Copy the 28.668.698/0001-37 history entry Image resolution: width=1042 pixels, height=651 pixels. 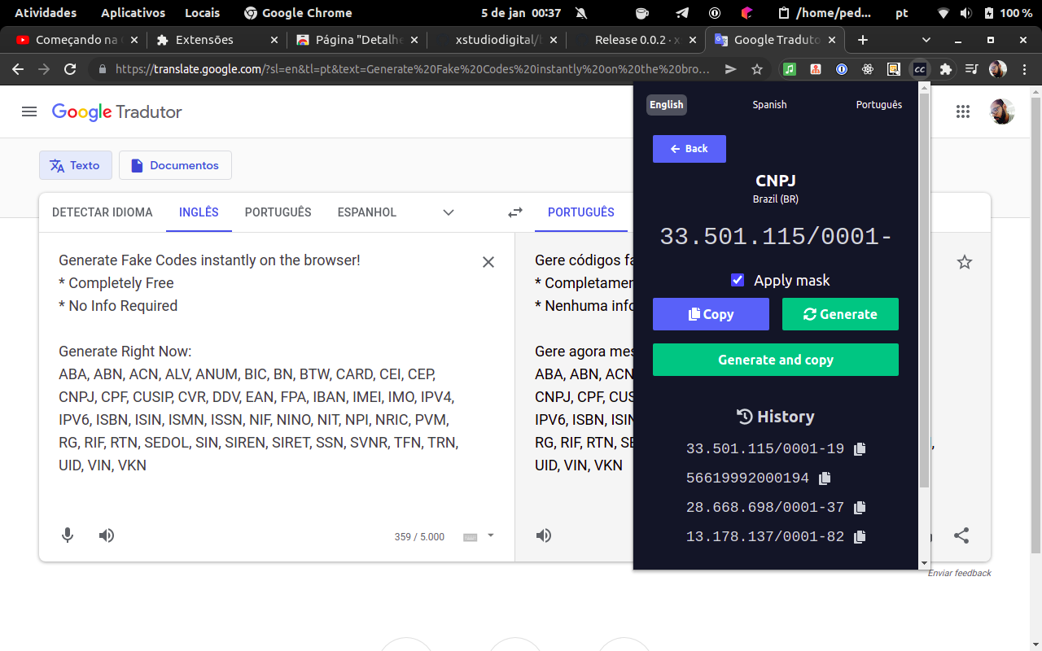pos(860,508)
